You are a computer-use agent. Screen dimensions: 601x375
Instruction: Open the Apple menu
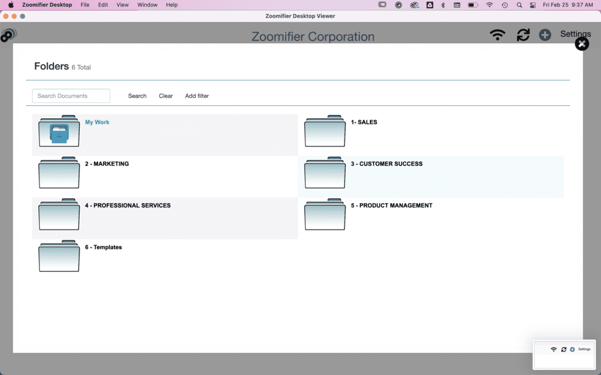pos(11,5)
